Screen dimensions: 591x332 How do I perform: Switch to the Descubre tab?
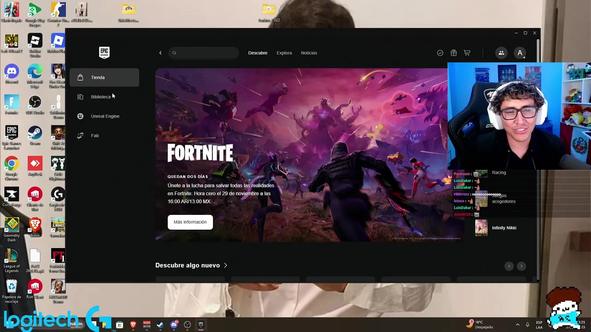click(x=258, y=53)
